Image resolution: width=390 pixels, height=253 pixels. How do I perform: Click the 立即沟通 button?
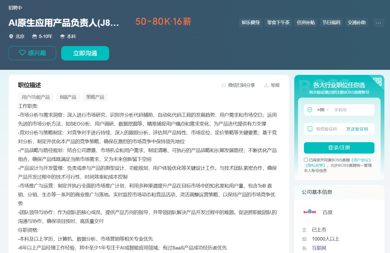85,53
